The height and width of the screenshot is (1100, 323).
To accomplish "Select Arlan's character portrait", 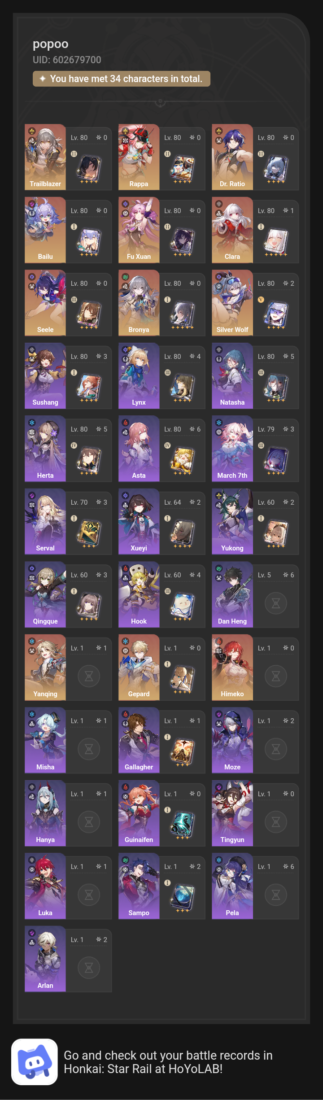I will (45, 959).
